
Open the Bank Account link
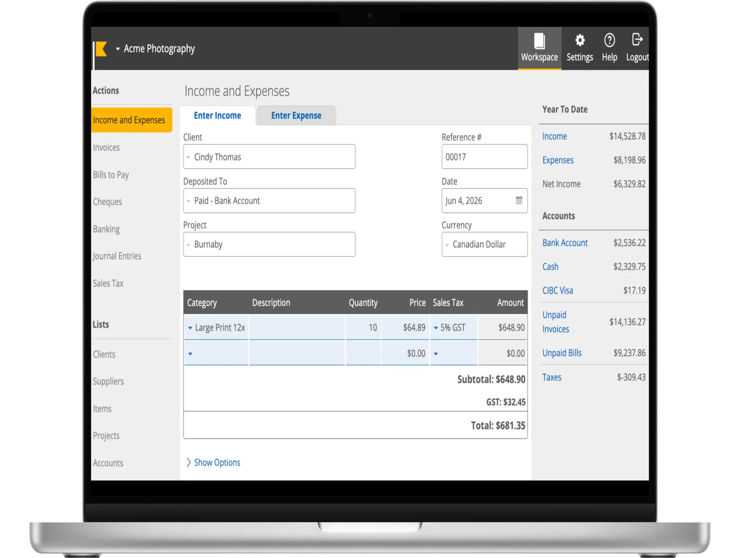click(565, 243)
